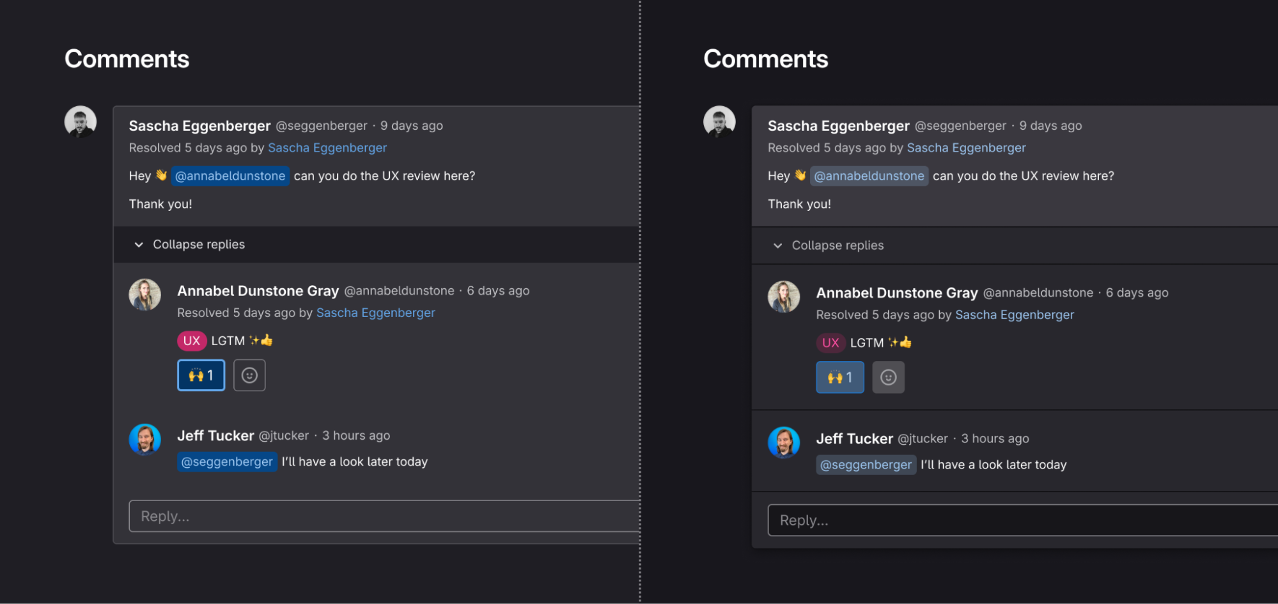1278x604 pixels.
Task: Collapse replies in the right comment thread
Action: point(838,245)
